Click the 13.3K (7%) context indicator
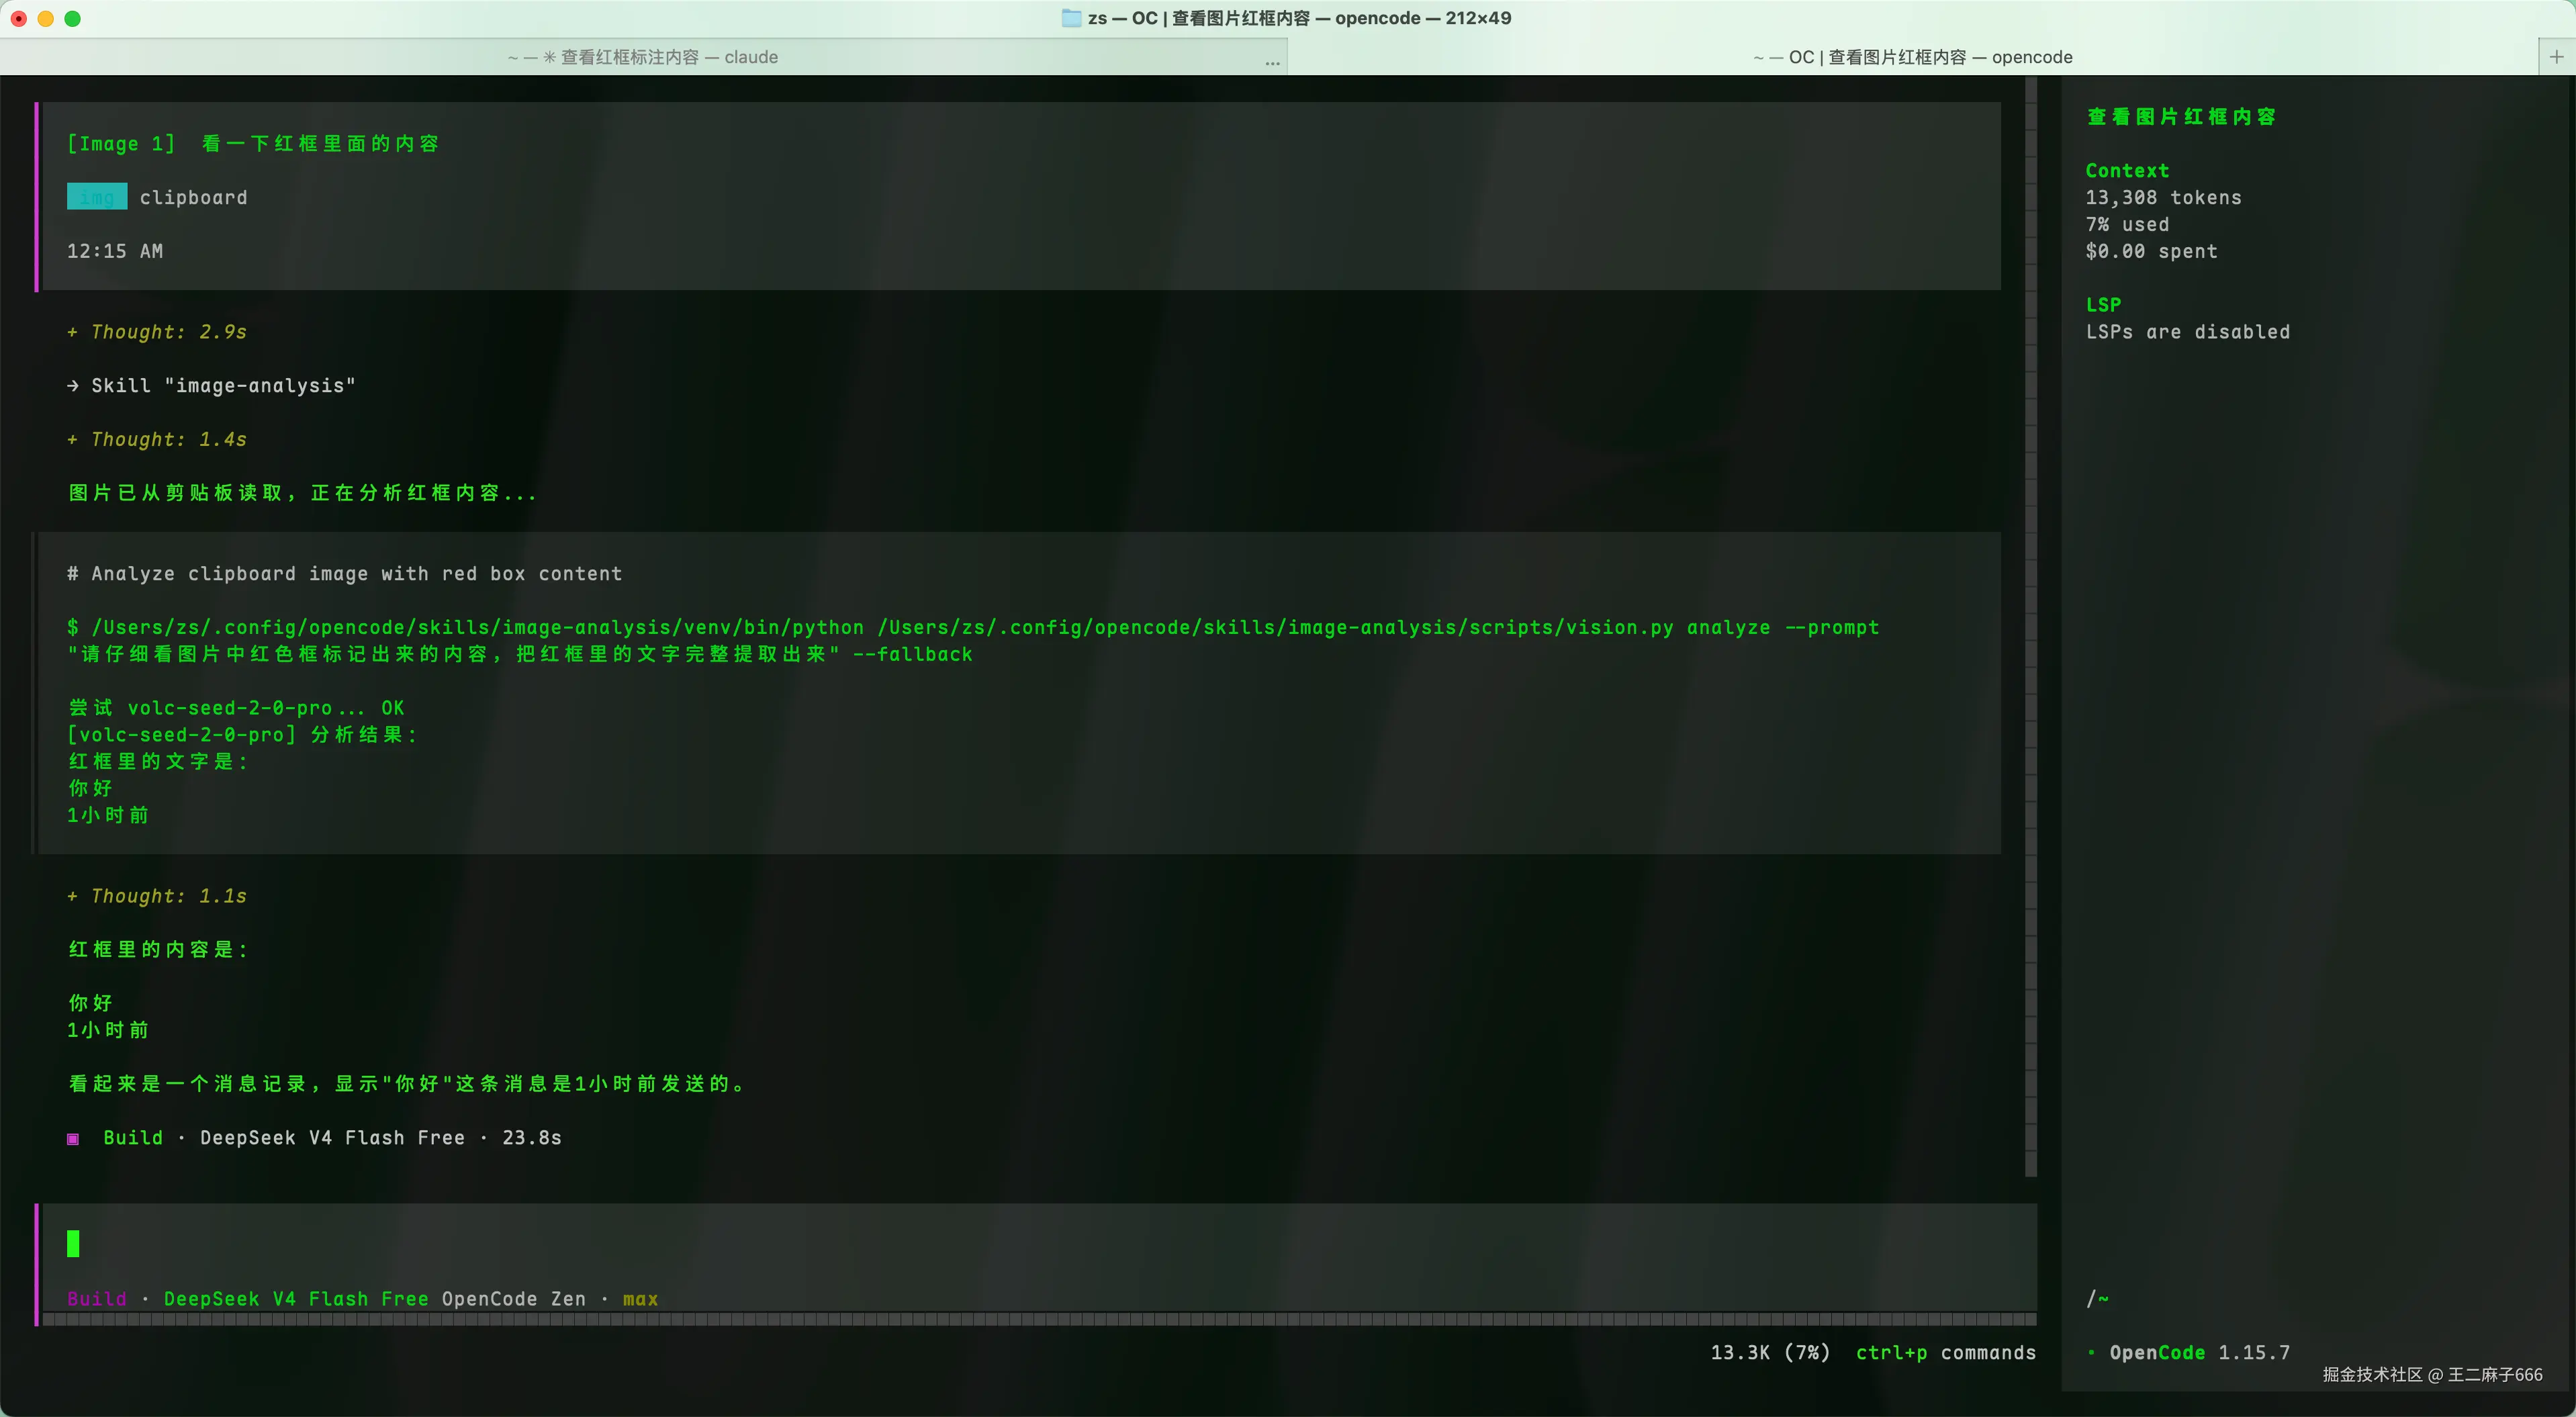This screenshot has width=2576, height=1417. (1770, 1353)
